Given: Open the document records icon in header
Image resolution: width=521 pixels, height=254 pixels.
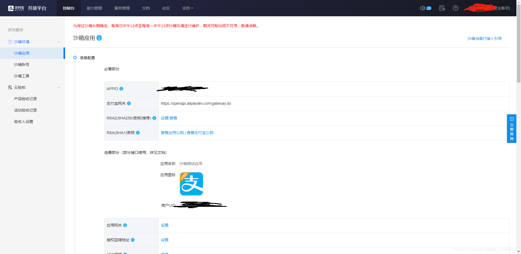Looking at the screenshot, I should [x=442, y=8].
